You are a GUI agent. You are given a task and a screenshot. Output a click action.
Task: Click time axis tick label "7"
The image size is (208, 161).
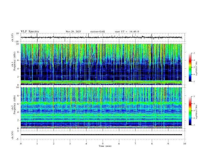point(136,144)
